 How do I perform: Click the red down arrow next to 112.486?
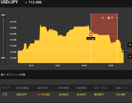[26, 2]
